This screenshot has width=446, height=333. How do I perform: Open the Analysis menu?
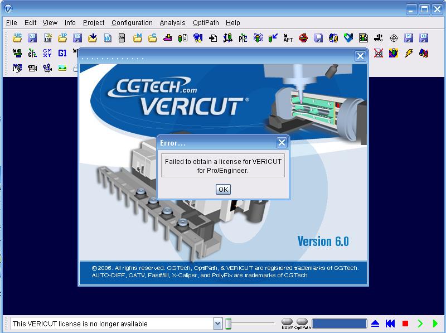tap(172, 23)
